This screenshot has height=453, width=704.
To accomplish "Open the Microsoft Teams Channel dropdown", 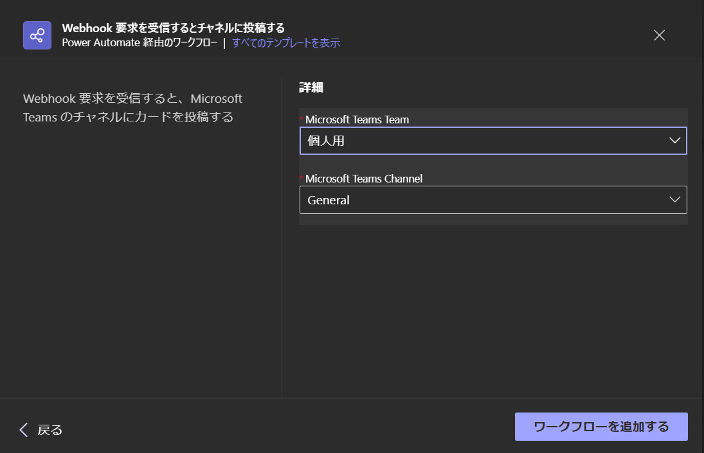I will [x=493, y=200].
